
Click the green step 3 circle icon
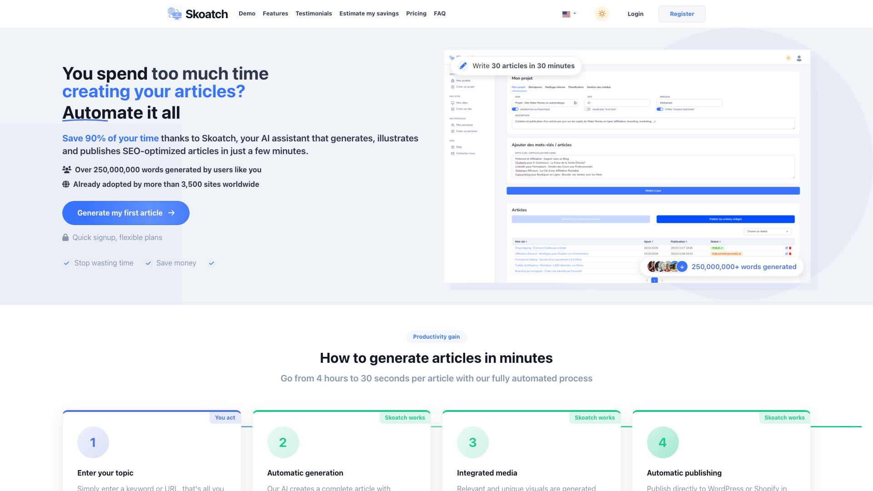tap(473, 442)
